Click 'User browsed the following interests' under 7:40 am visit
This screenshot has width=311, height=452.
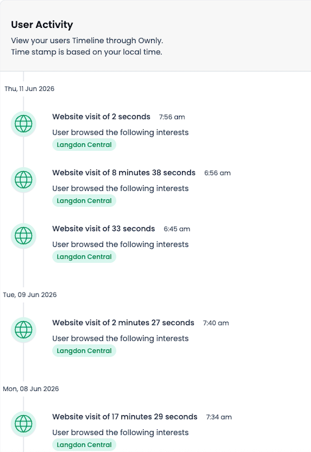(120, 338)
